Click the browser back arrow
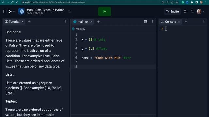Screen dimensions: 209x117 [3, 2]
